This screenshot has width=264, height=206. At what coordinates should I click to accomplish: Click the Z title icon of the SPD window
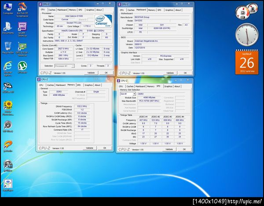click(118, 81)
